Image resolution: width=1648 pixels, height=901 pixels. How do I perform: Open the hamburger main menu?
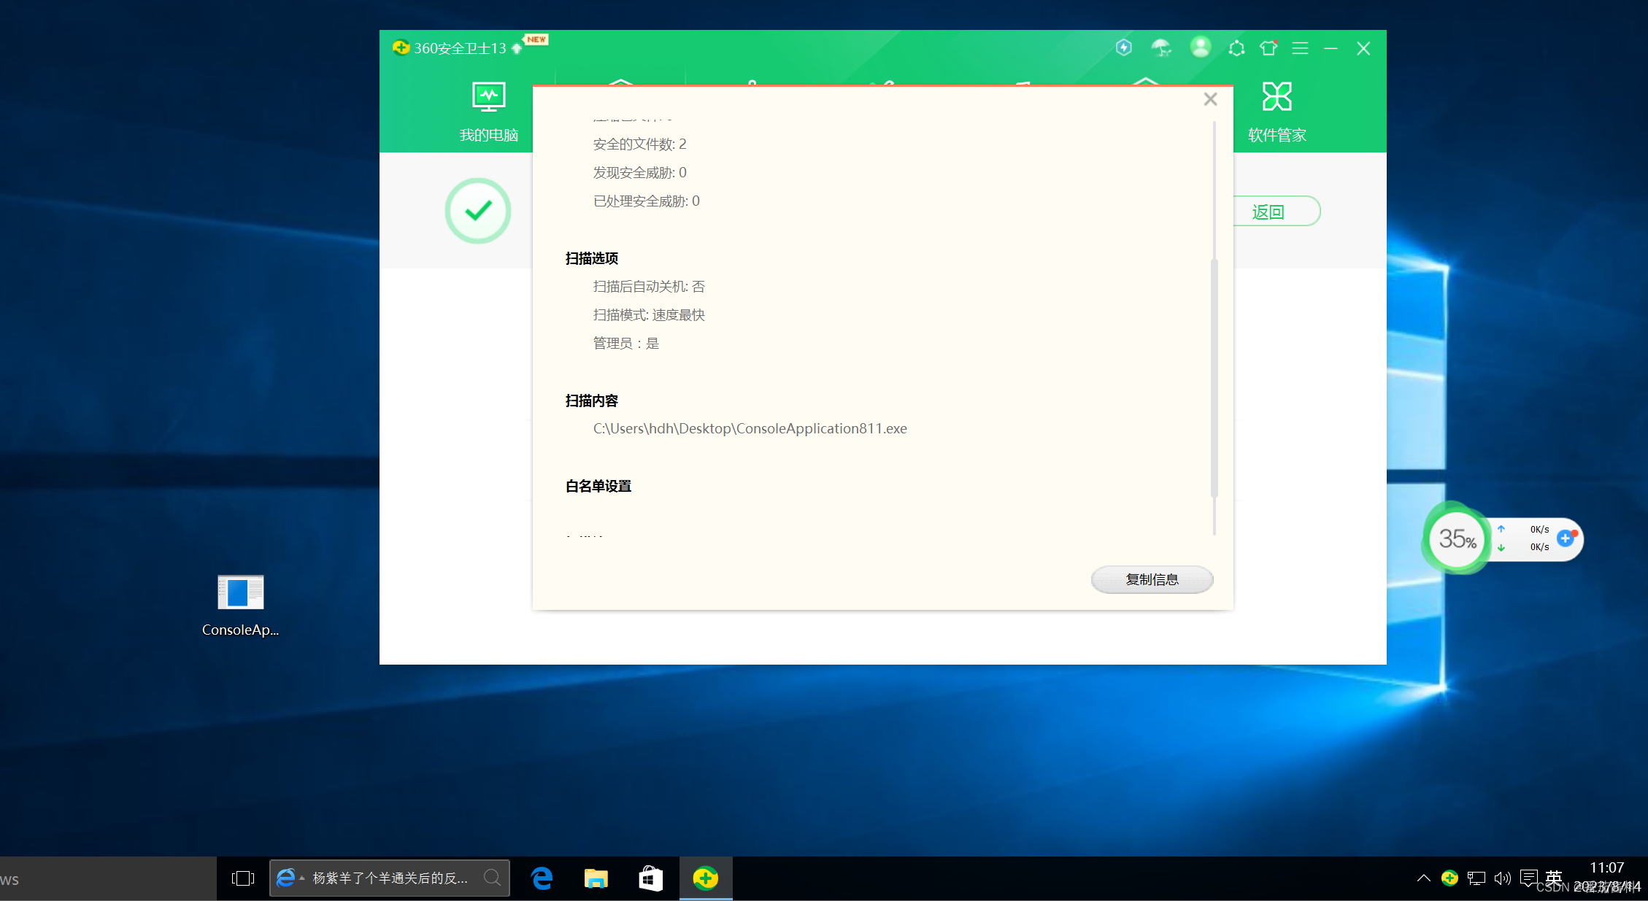click(x=1300, y=48)
